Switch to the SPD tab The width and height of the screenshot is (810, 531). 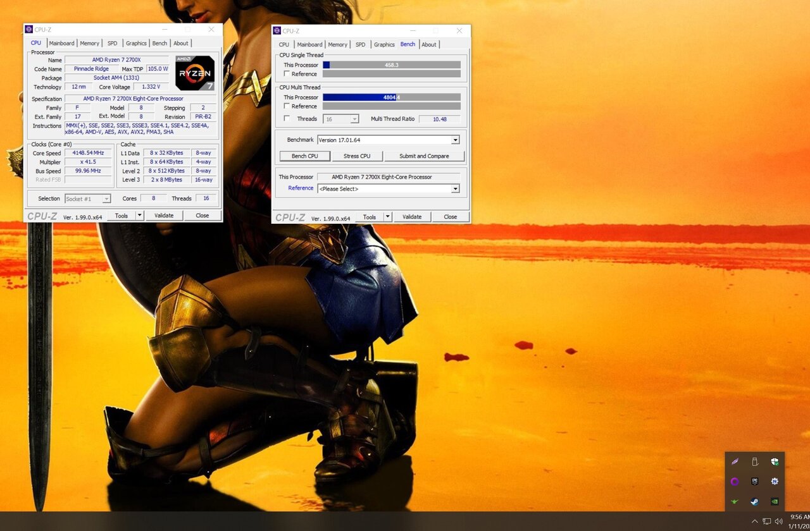[112, 43]
